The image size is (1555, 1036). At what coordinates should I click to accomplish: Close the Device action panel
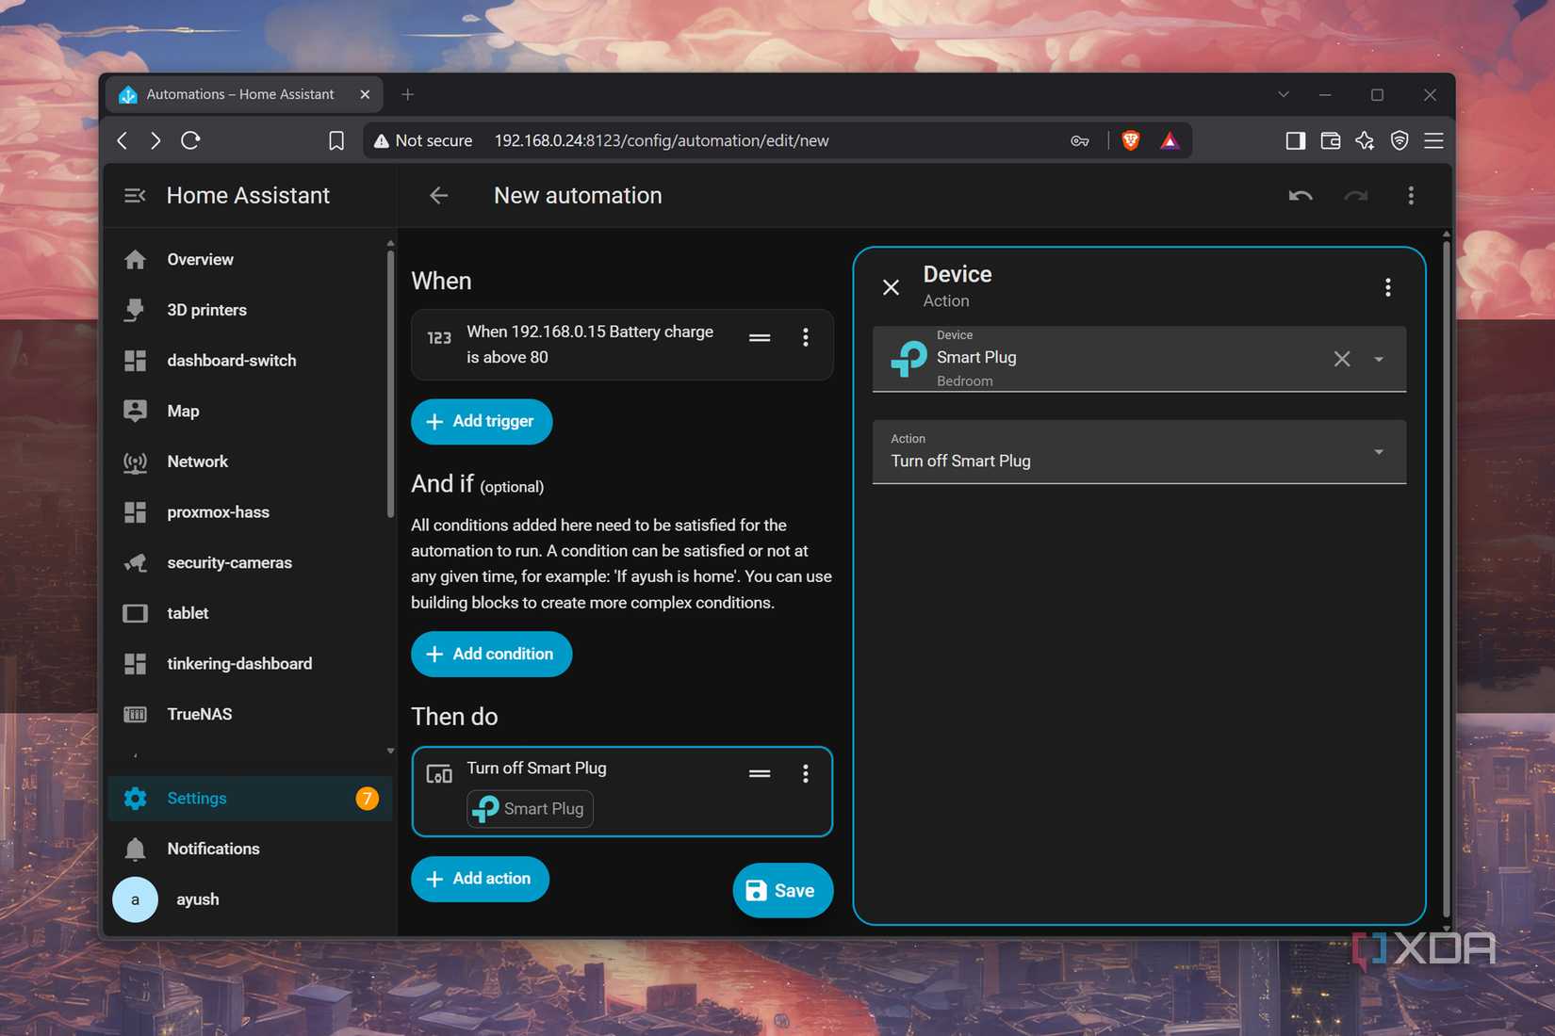891,287
